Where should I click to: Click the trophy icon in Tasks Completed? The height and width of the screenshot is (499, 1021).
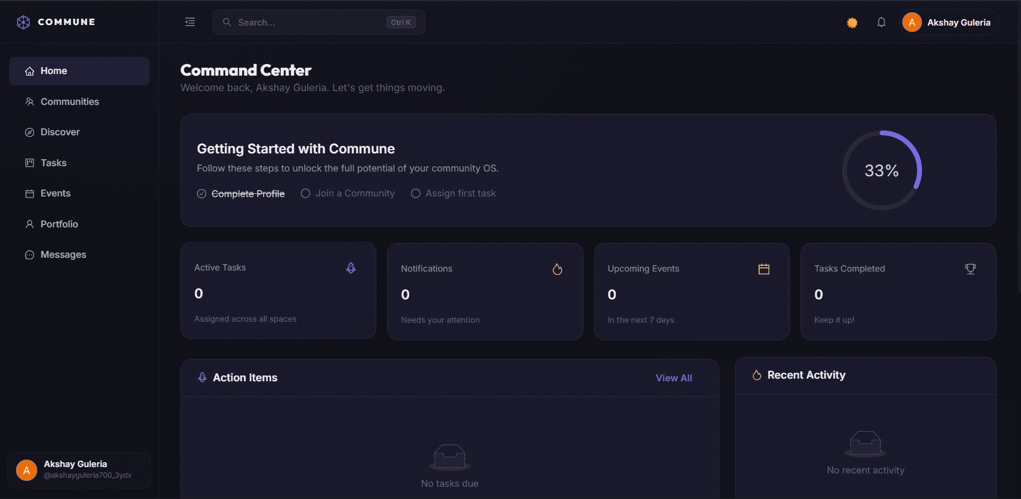tap(970, 269)
